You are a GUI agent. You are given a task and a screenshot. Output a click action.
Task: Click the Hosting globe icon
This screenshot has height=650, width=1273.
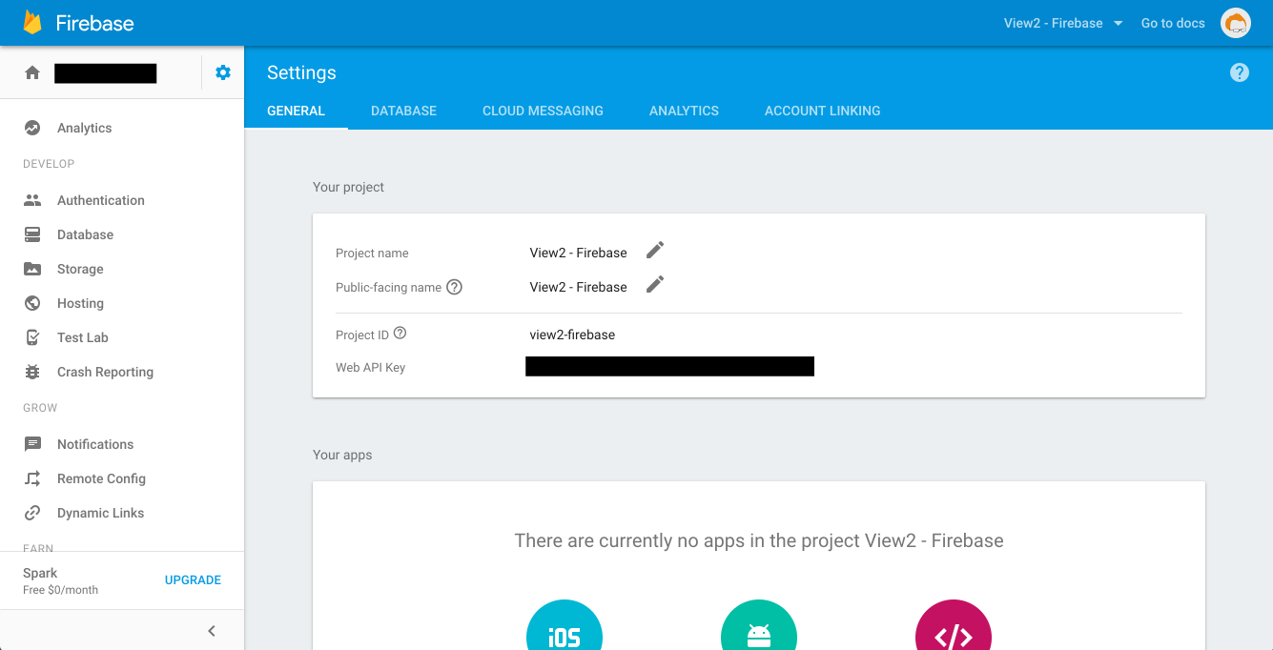32,303
